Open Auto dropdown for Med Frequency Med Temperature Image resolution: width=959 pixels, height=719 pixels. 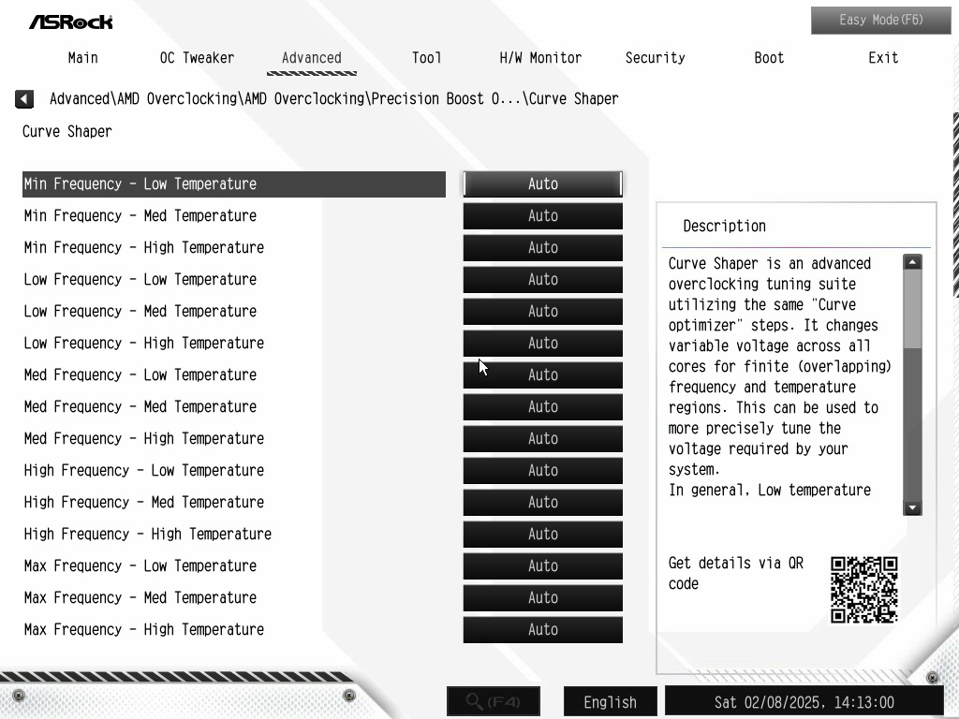543,406
